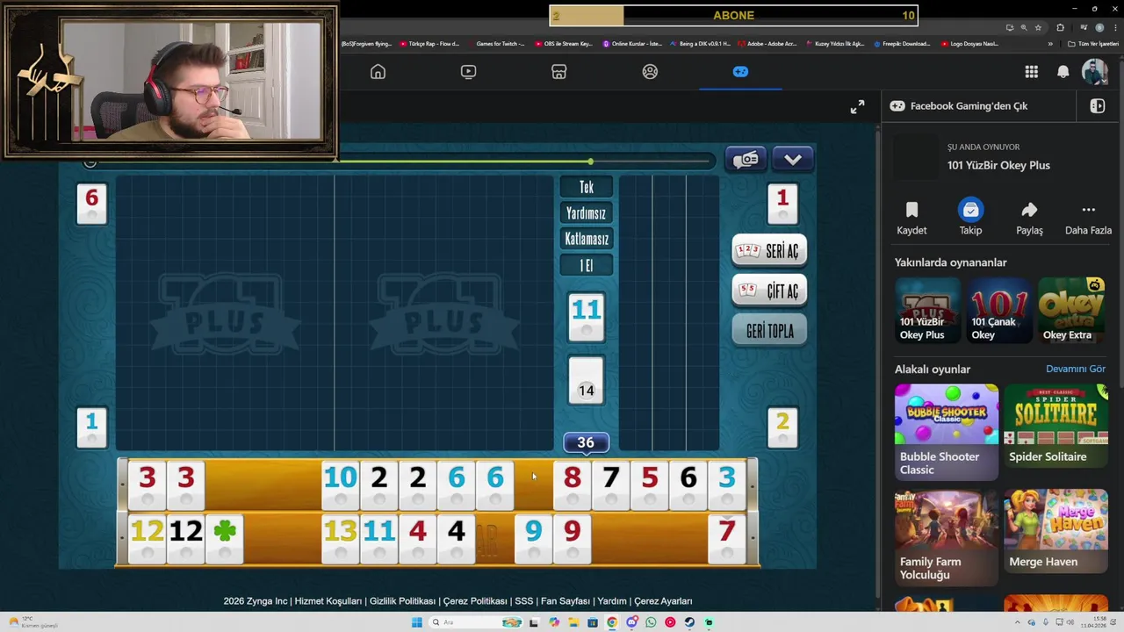Open Facebook notifications bell

click(1063, 72)
